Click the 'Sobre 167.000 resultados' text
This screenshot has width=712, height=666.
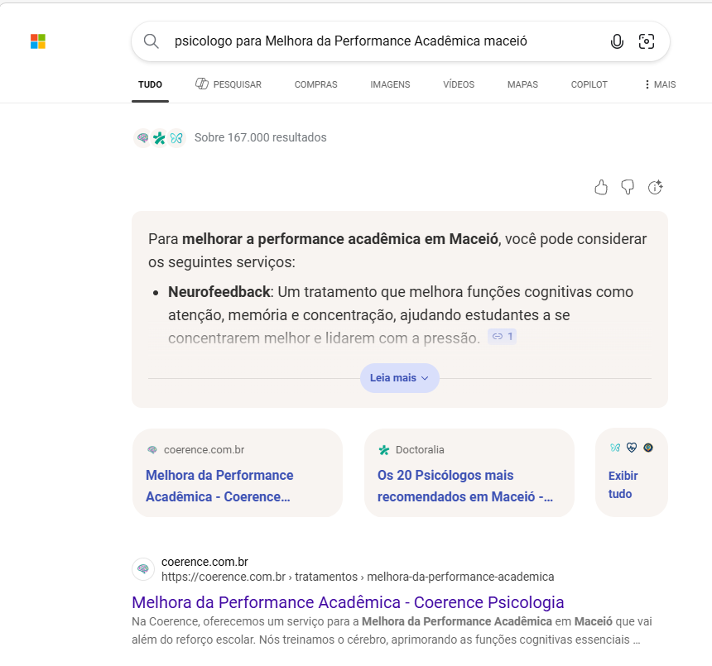coord(260,137)
